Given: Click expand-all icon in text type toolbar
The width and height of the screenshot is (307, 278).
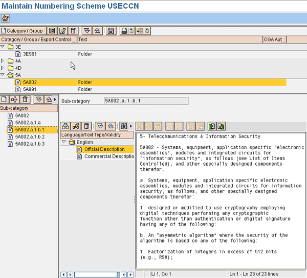Looking at the screenshot, I should (100, 126).
